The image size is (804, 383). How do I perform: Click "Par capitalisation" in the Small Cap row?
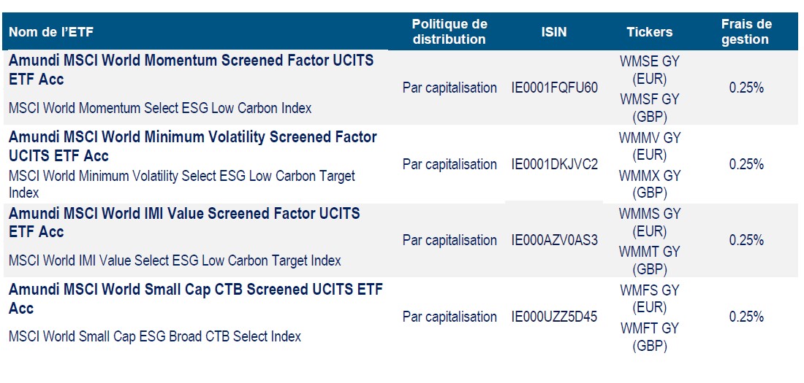click(x=450, y=317)
